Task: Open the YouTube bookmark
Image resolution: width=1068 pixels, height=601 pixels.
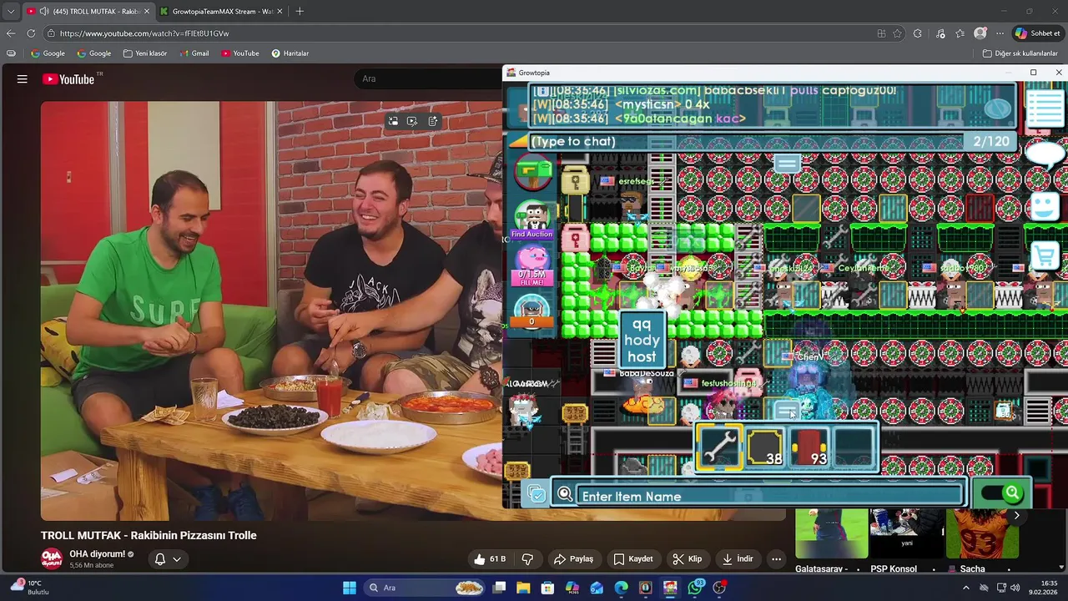Action: pos(240,53)
